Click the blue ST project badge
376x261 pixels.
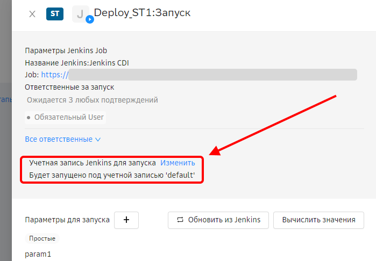coord(54,14)
